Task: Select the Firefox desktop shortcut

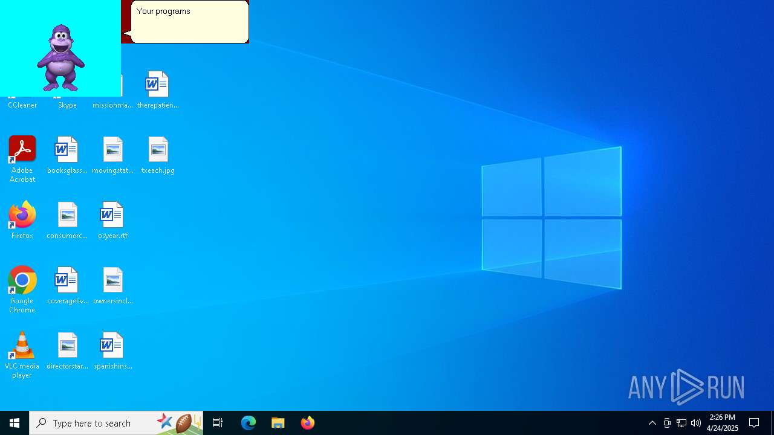Action: coord(22,221)
